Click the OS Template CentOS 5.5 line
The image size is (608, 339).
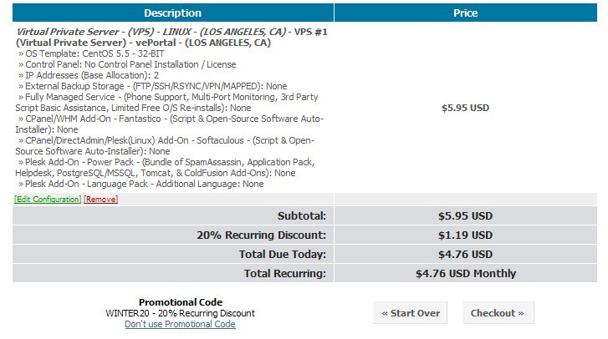click(x=91, y=53)
